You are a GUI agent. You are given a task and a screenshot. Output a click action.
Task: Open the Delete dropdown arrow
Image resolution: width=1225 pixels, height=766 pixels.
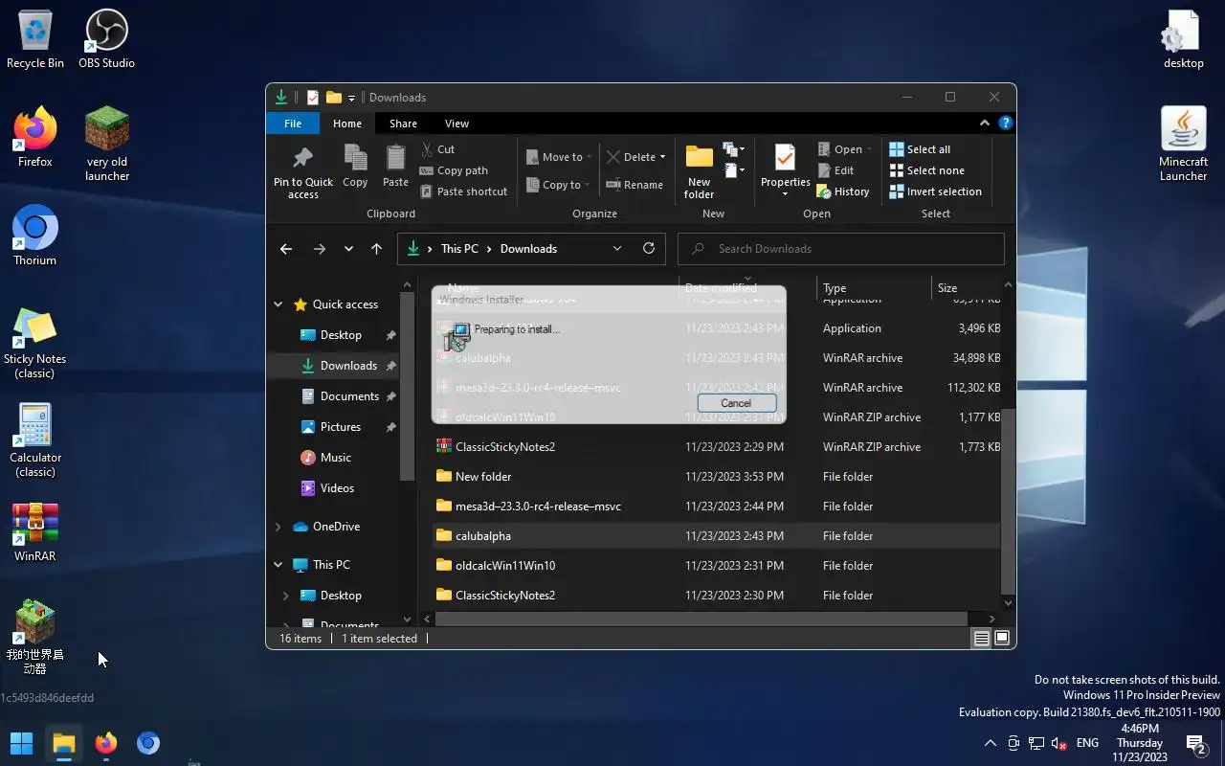point(662,157)
